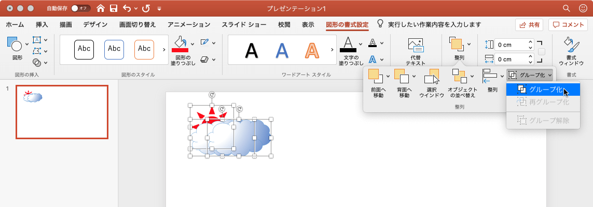Toggle the 自動保存 autosave switch
Viewport: 593px width, 207px height.
80,8
